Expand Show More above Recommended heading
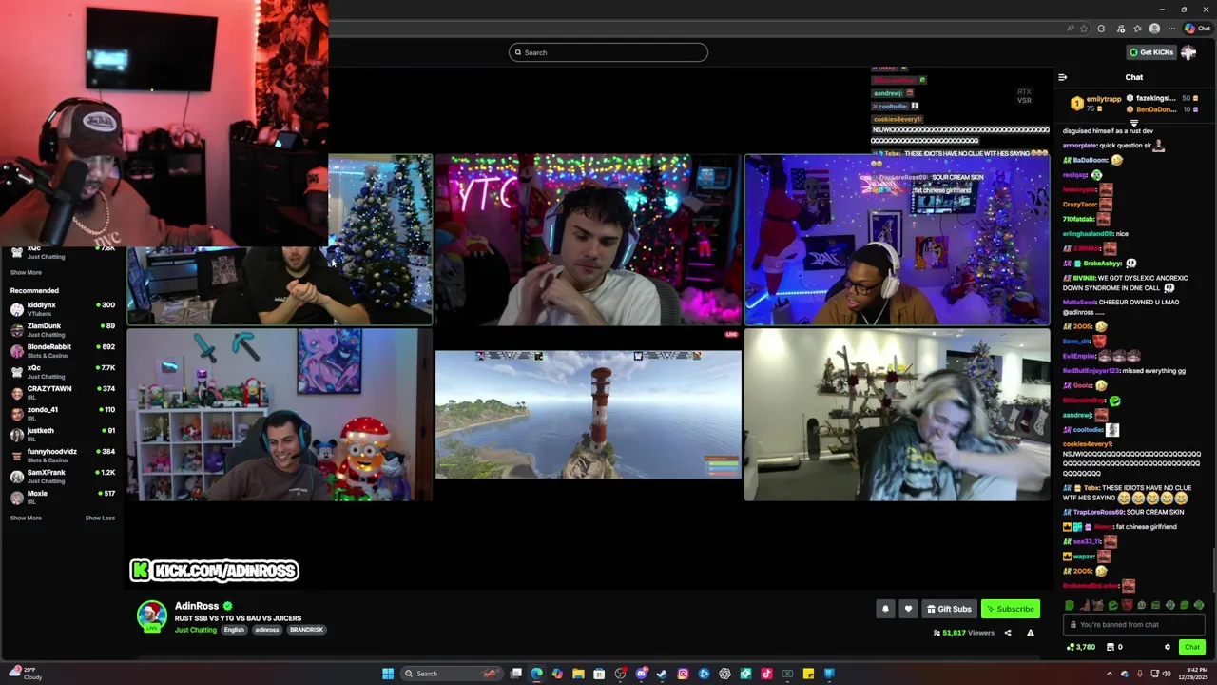1217x685 pixels. (x=26, y=272)
